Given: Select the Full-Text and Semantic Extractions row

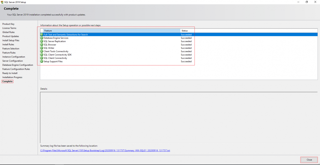Looking at the screenshot, I should [179, 35].
